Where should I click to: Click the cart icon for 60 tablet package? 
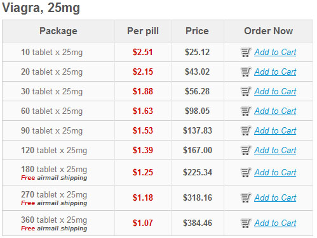(246, 111)
